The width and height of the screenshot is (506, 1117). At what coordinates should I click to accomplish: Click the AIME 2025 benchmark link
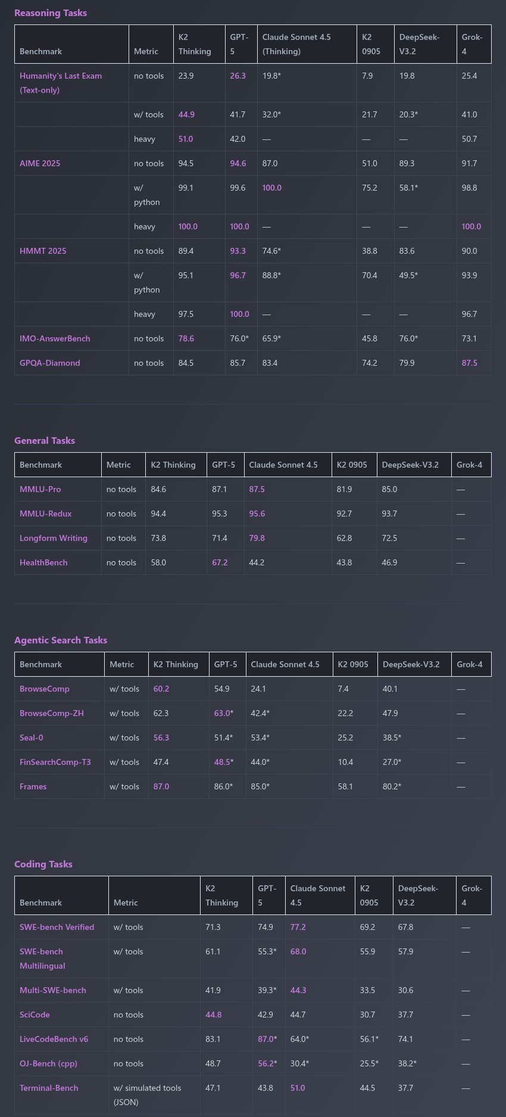[x=40, y=164]
